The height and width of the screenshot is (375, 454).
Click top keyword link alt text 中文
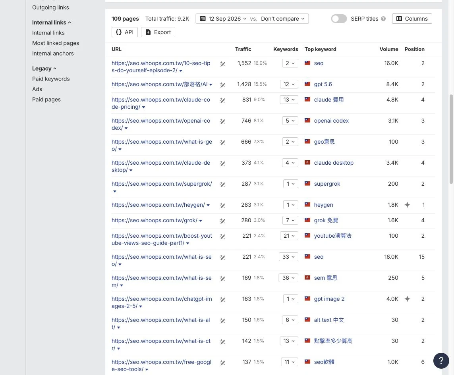(328, 320)
